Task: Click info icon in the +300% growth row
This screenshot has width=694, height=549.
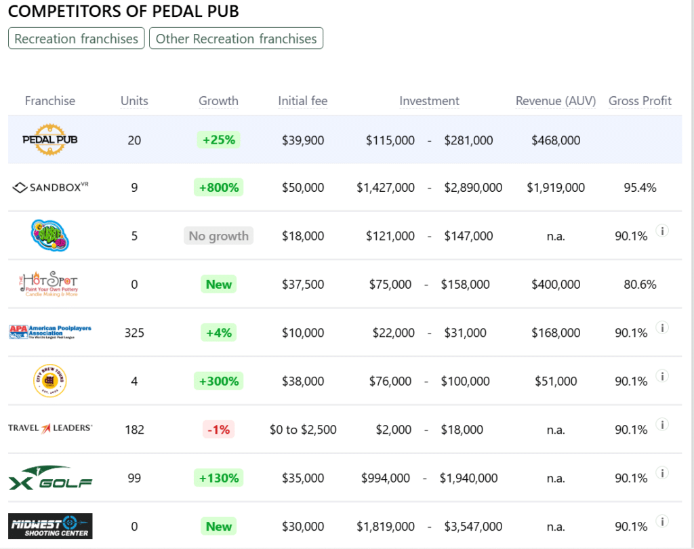Action: click(662, 376)
